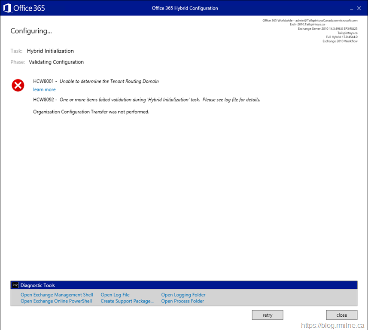
Task: Open Exchange Management Shell
Action: point(57,295)
